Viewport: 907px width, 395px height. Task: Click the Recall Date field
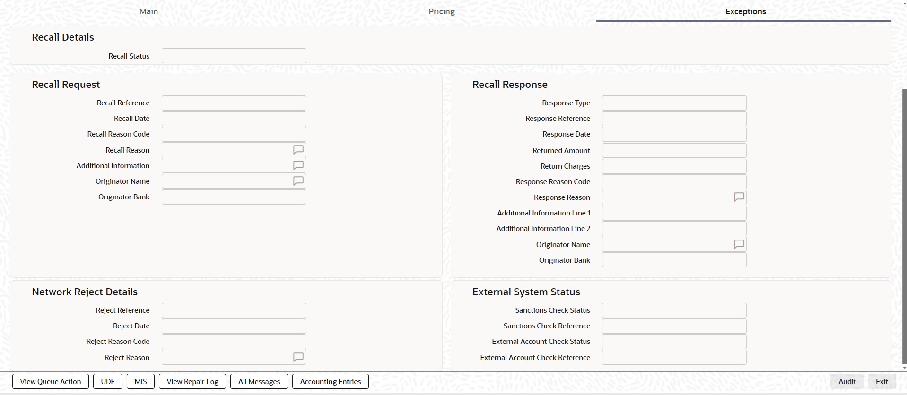(x=234, y=119)
